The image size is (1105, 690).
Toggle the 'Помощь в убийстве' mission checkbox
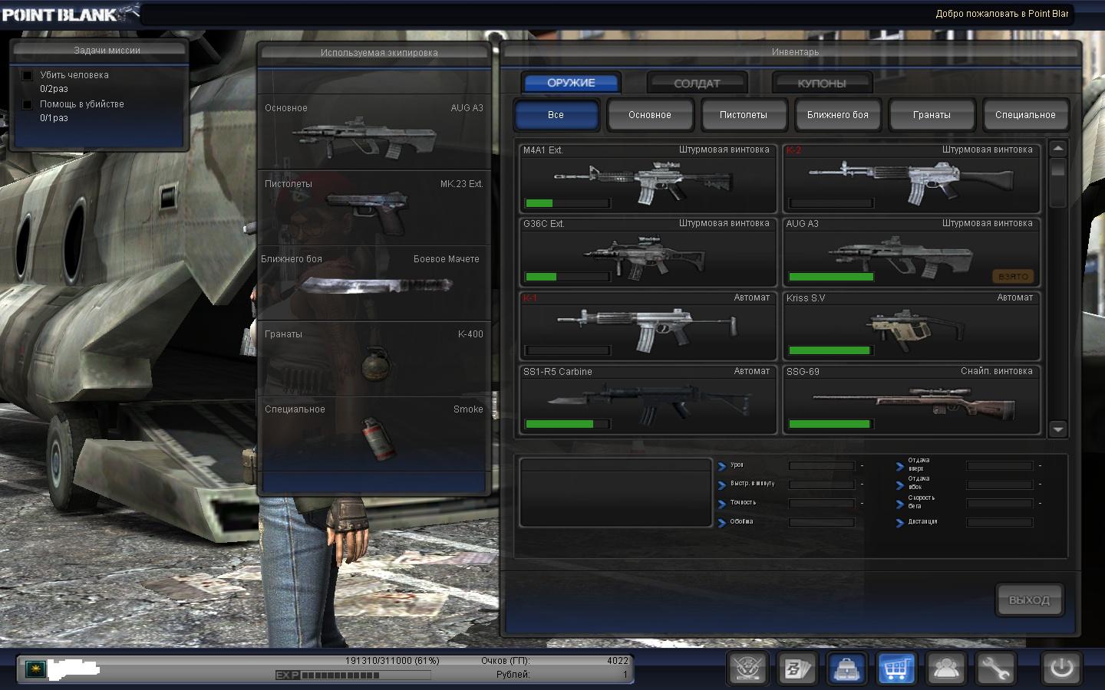pyautogui.click(x=28, y=104)
